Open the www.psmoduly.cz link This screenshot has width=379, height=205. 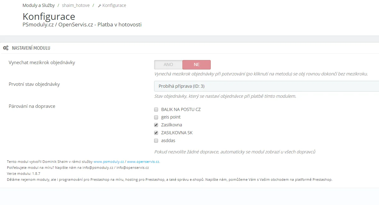point(109,162)
